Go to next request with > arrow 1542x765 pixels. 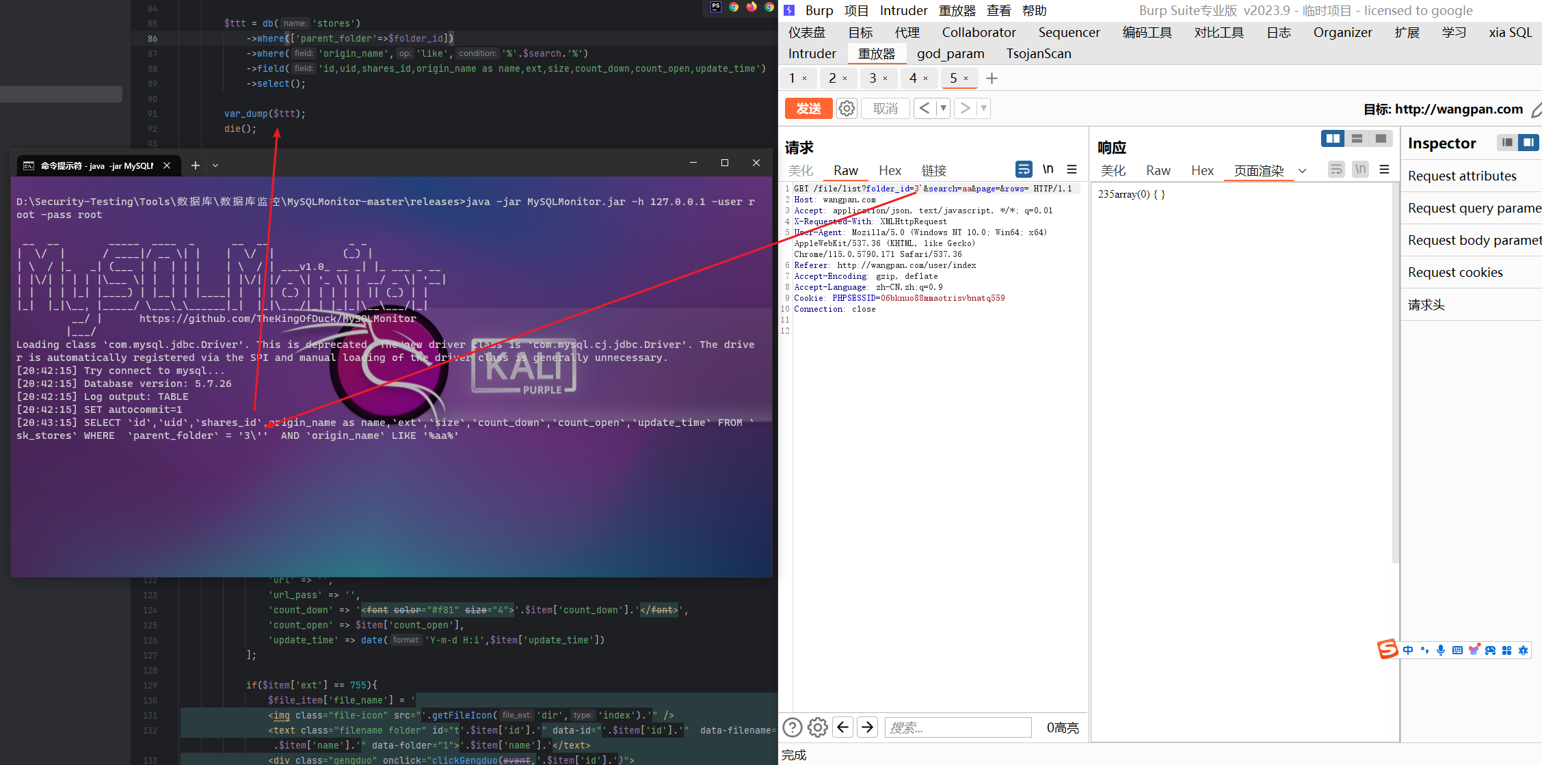point(966,108)
